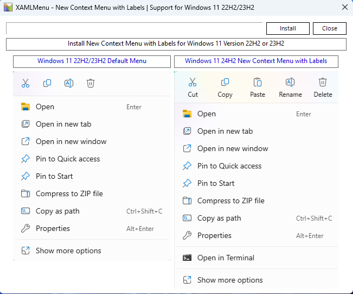The width and height of the screenshot is (353, 294).
Task: Select the Windows 11 24H2 New Context Menu header
Action: click(x=256, y=61)
